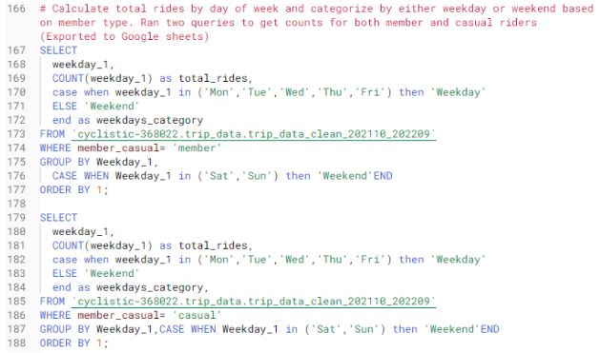The image size is (600, 353).
Task: Click the COUNT function on line 181
Action: click(x=68, y=245)
